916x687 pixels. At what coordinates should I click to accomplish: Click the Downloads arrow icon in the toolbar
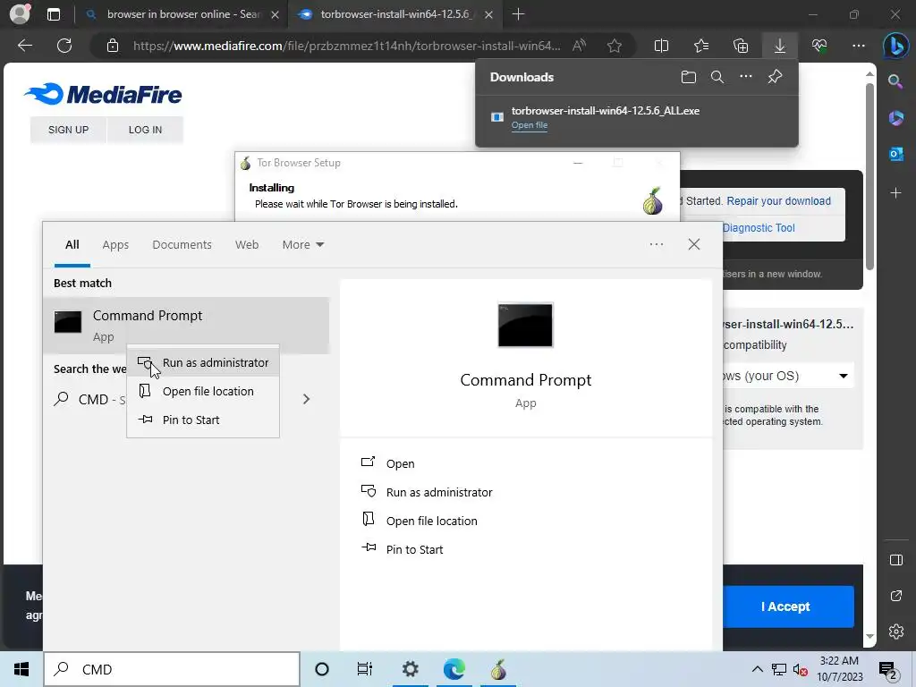[x=780, y=46]
